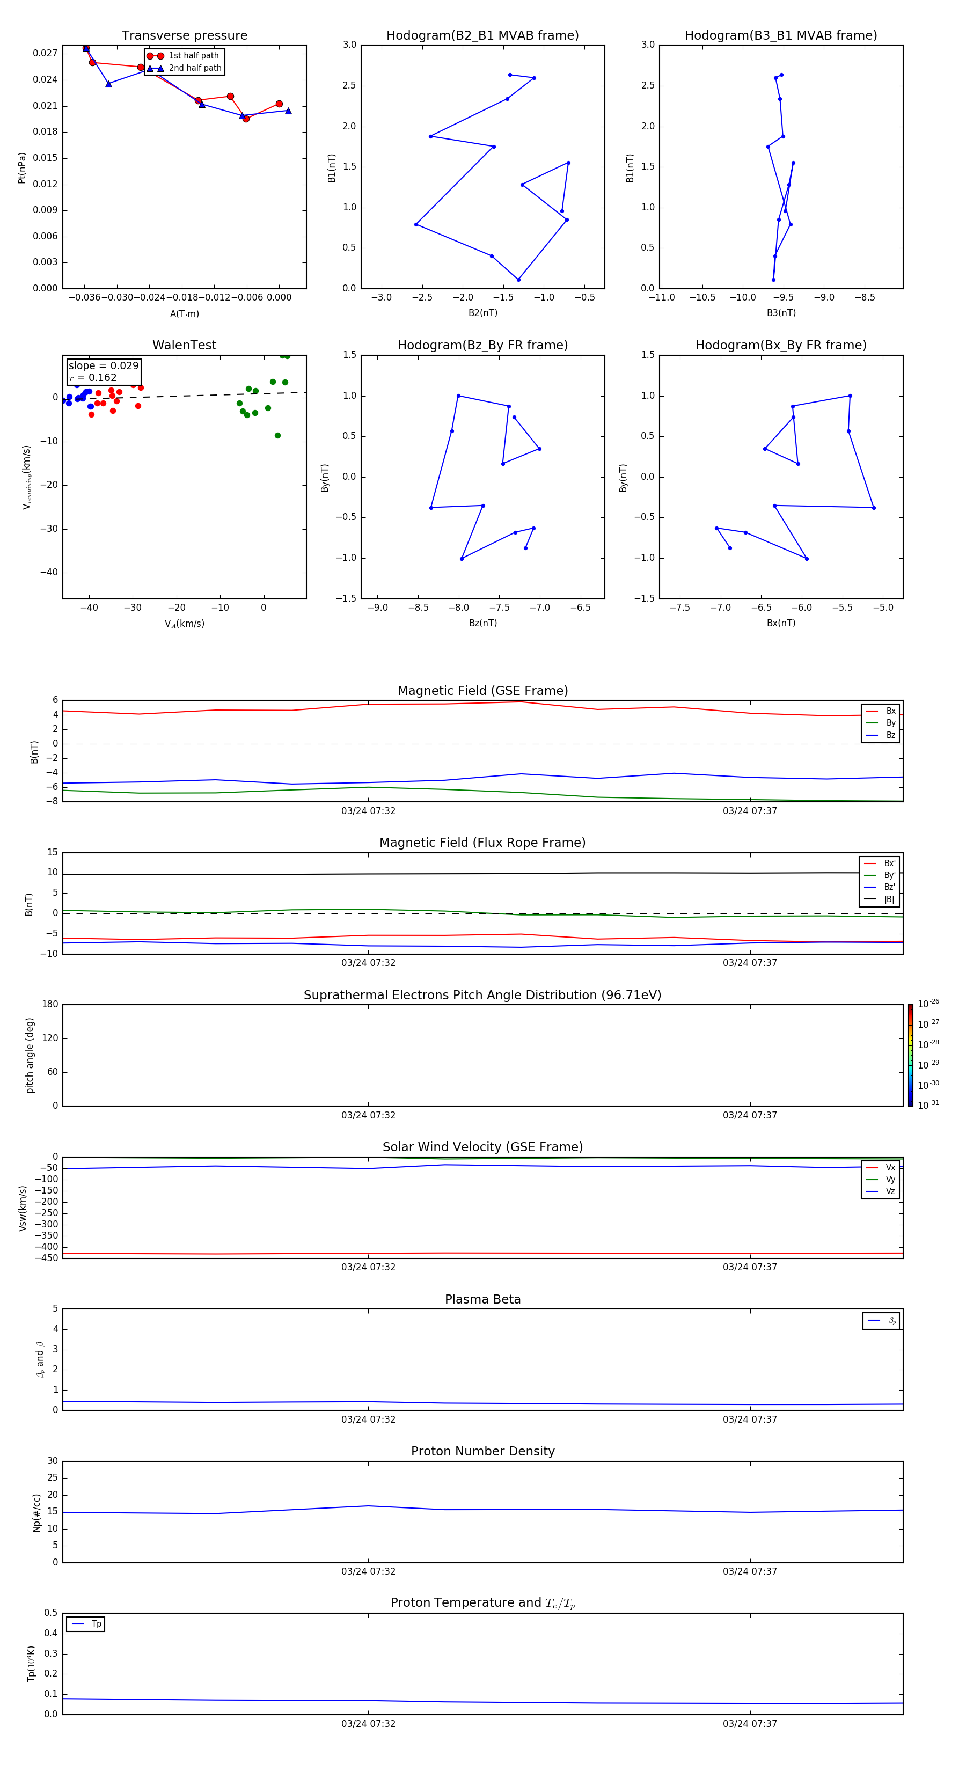The image size is (966, 1771).
Task: Click the Tp legend in Proton Temperature panel
Action: (x=85, y=1624)
